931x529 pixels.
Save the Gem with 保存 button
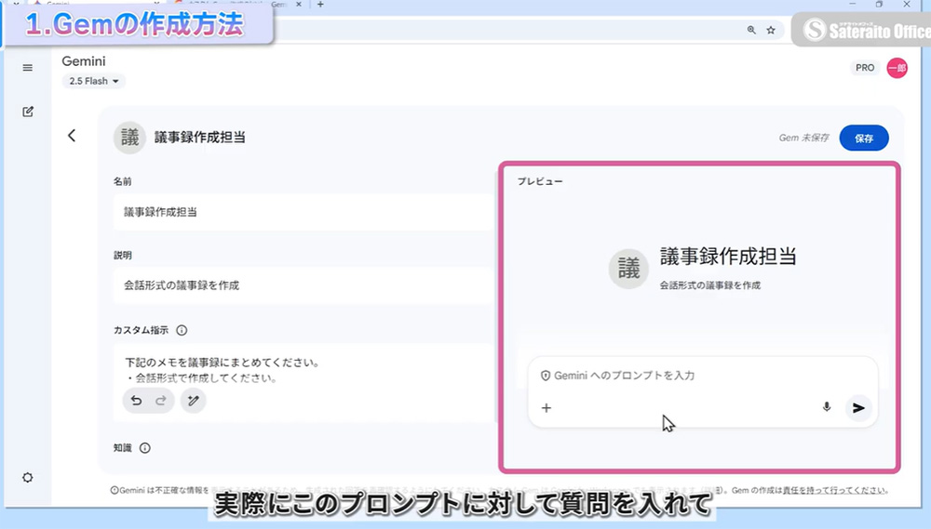pyautogui.click(x=864, y=139)
